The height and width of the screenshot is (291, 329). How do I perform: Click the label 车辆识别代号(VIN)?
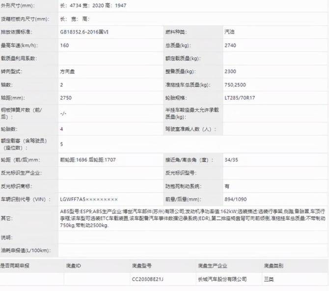(x=26, y=199)
